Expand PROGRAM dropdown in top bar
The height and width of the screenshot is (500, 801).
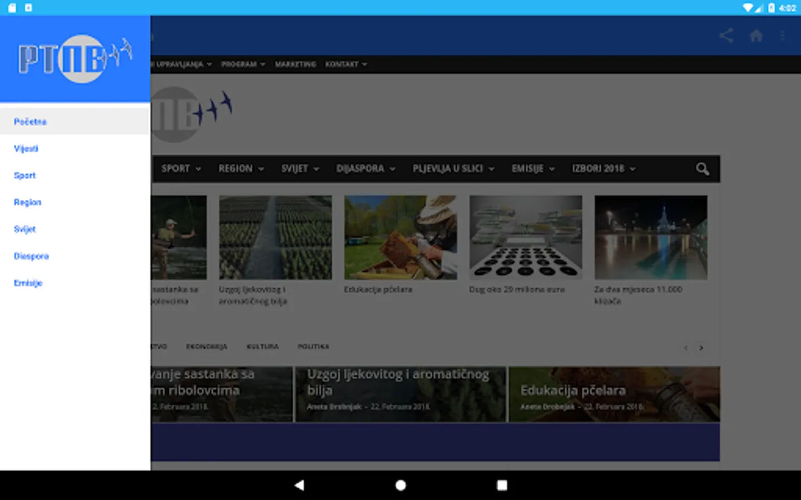click(243, 64)
